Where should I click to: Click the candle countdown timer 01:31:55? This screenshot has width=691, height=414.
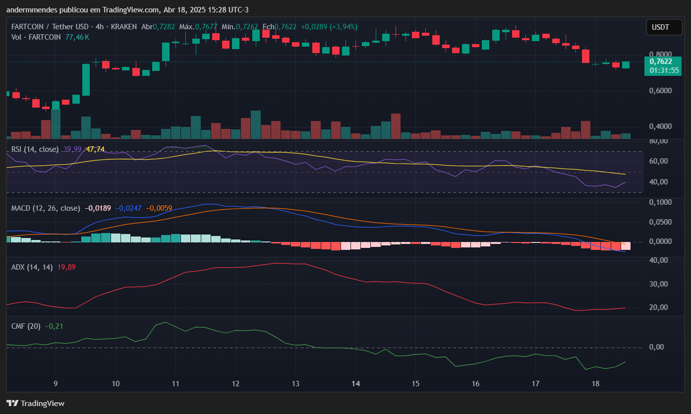click(x=664, y=70)
